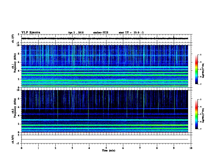Click the "4" kHz tick on ch.2 spectrogram
Viewport: 215px width, 166px height.
(19, 116)
